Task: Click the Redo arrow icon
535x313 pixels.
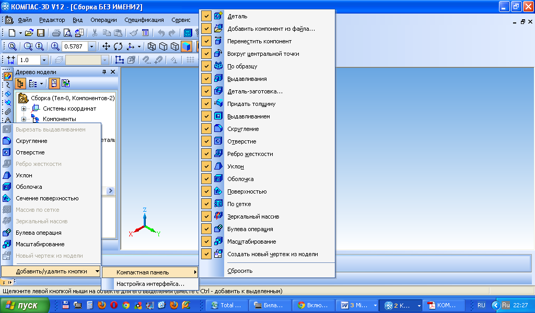Action: 172,33
